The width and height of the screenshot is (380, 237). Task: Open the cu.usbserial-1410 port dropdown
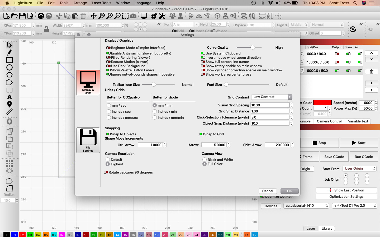(x=306, y=206)
